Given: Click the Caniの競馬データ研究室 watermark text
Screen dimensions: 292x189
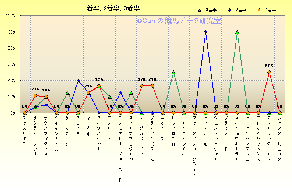Looking at the screenshot, I should pos(179,21).
